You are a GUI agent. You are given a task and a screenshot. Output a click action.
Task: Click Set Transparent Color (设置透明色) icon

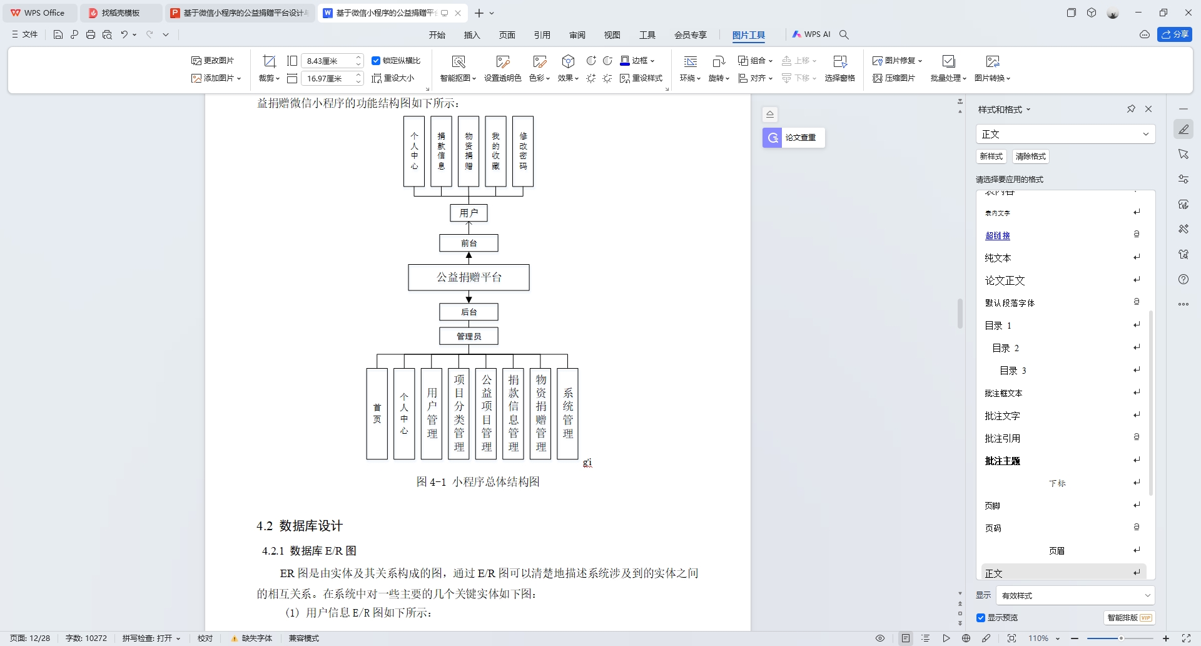[x=502, y=61]
